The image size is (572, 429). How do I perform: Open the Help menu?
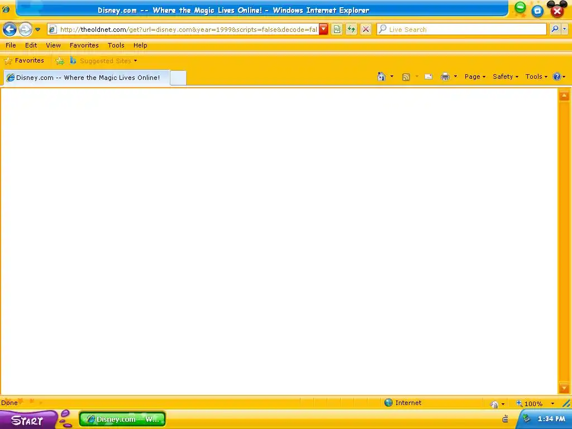pyautogui.click(x=140, y=45)
